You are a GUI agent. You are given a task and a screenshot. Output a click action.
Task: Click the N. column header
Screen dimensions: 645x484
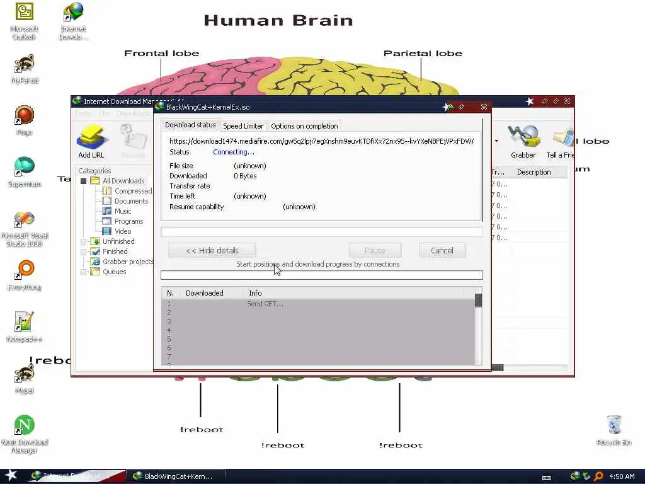[x=170, y=293]
